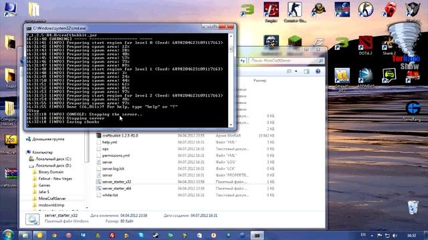Click the cmd window vertical scrollbar
The image size is (428, 240).
tap(231, 80)
